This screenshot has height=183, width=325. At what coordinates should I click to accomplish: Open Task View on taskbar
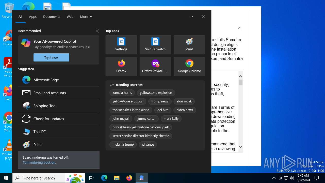[91, 178]
